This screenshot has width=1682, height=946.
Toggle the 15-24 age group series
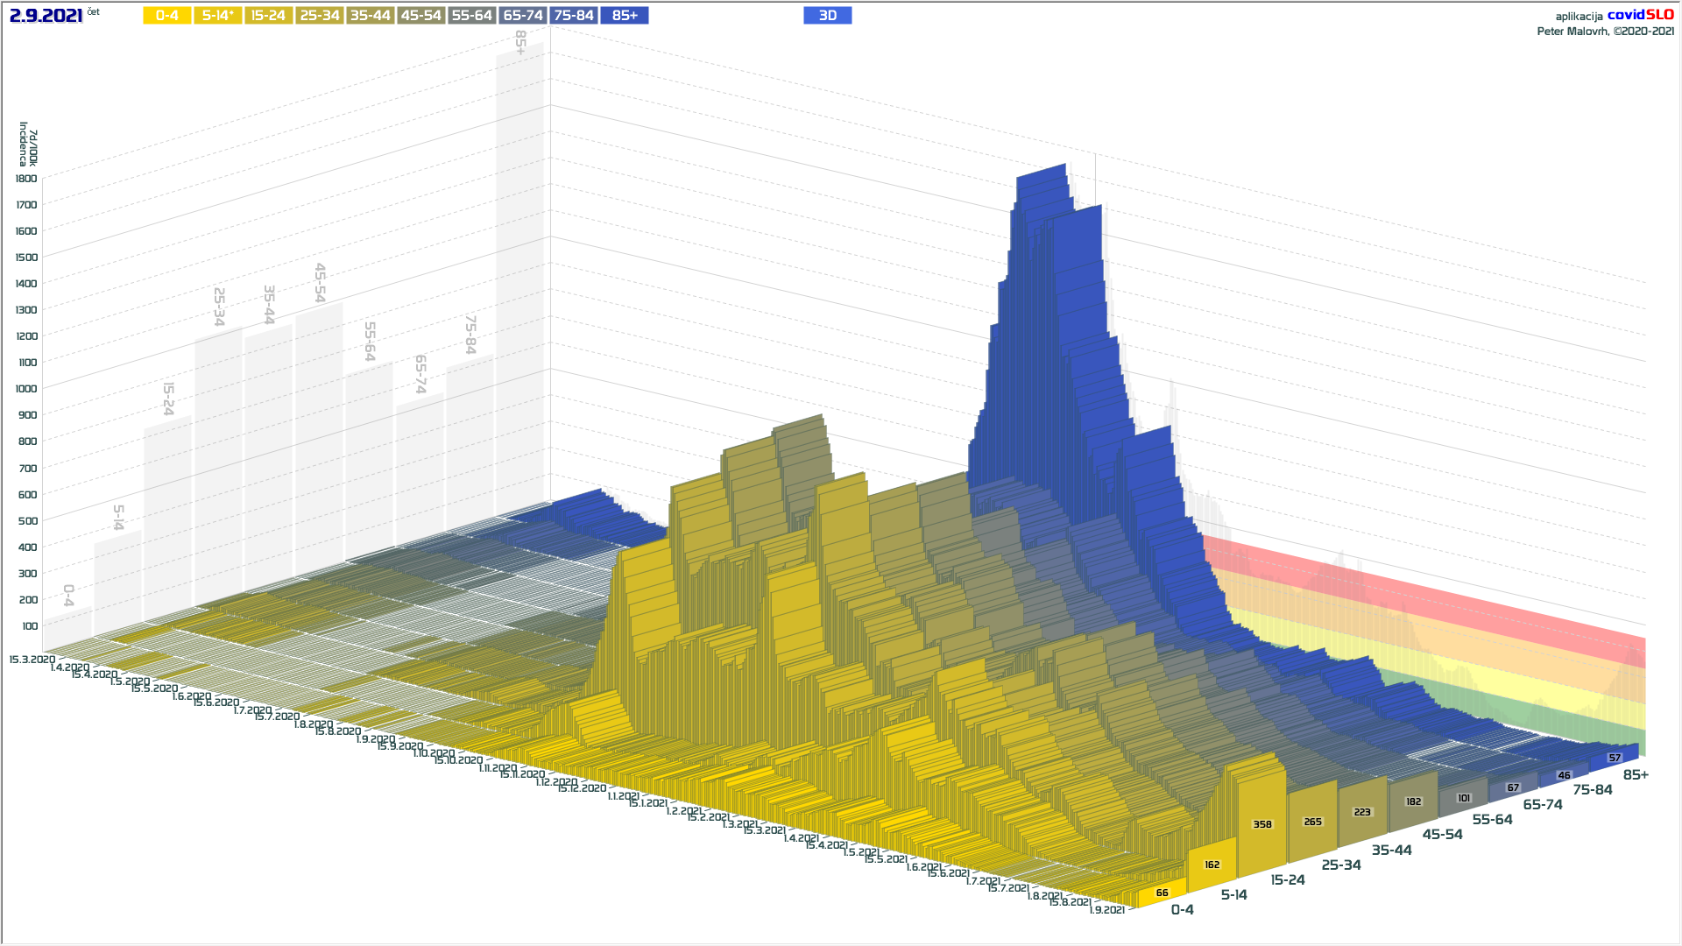[269, 16]
